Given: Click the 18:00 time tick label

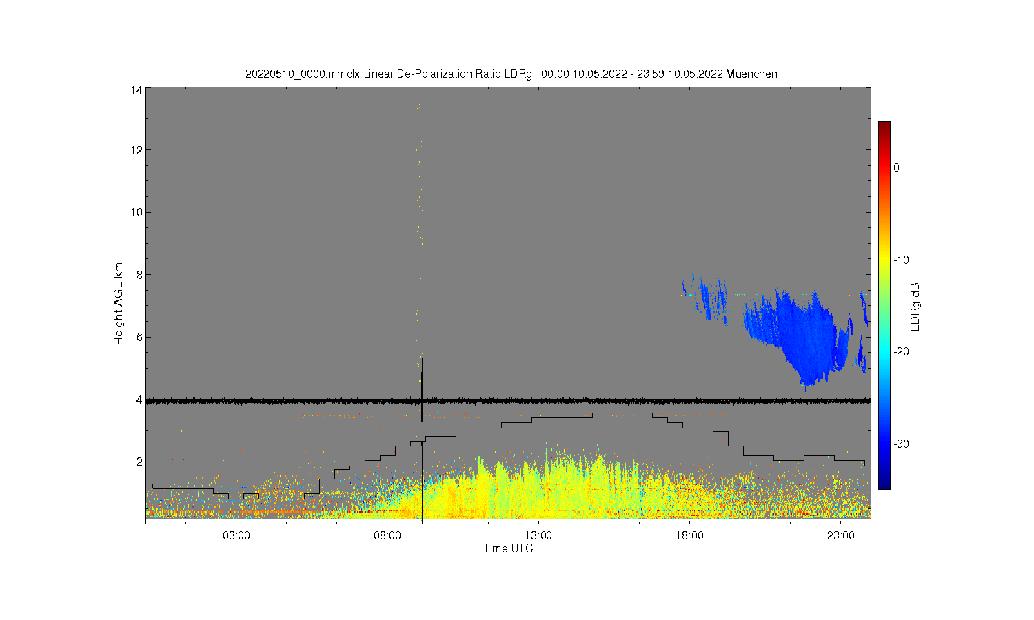Looking at the screenshot, I should point(689,535).
